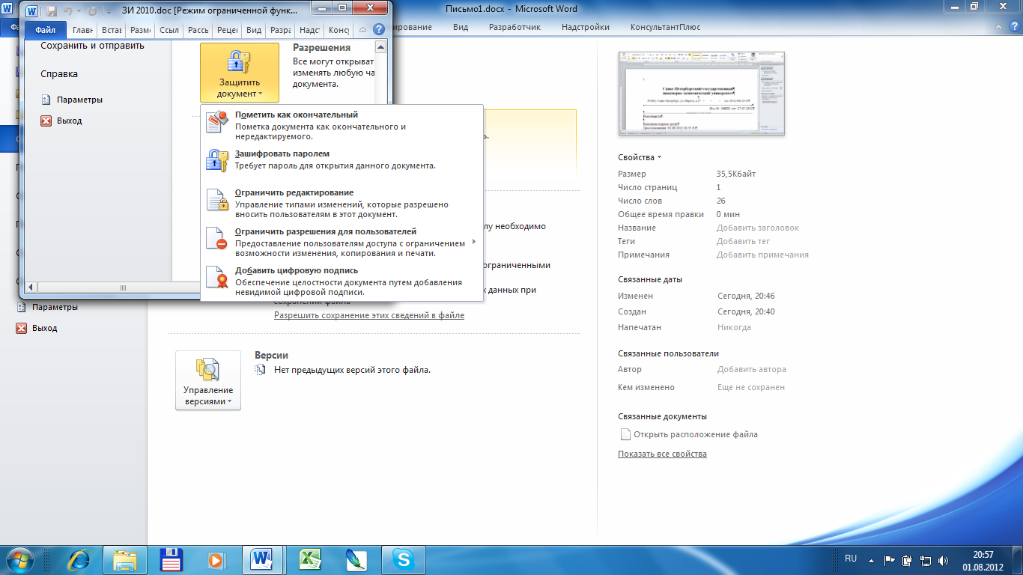Click Параметры icon in the front ЗИ 2010.doc window
The width and height of the screenshot is (1023, 575).
tap(46, 100)
